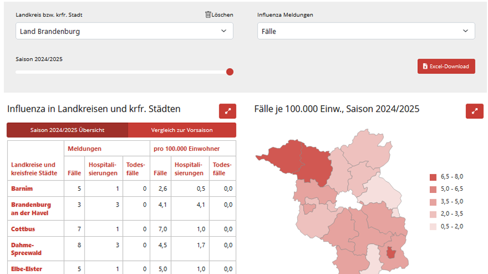Click the Fälle je 100.000 Einw. map title
The width and height of the screenshot is (488, 274).
(337, 109)
